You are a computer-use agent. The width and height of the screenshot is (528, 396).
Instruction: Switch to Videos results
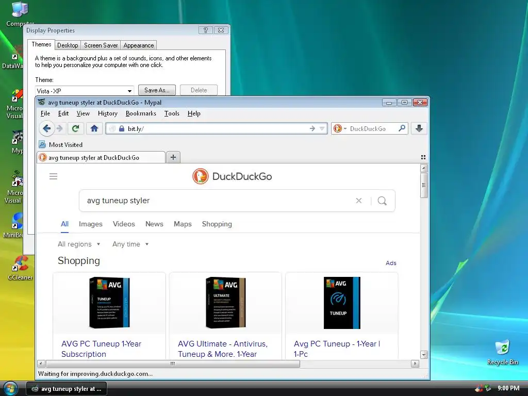124,224
